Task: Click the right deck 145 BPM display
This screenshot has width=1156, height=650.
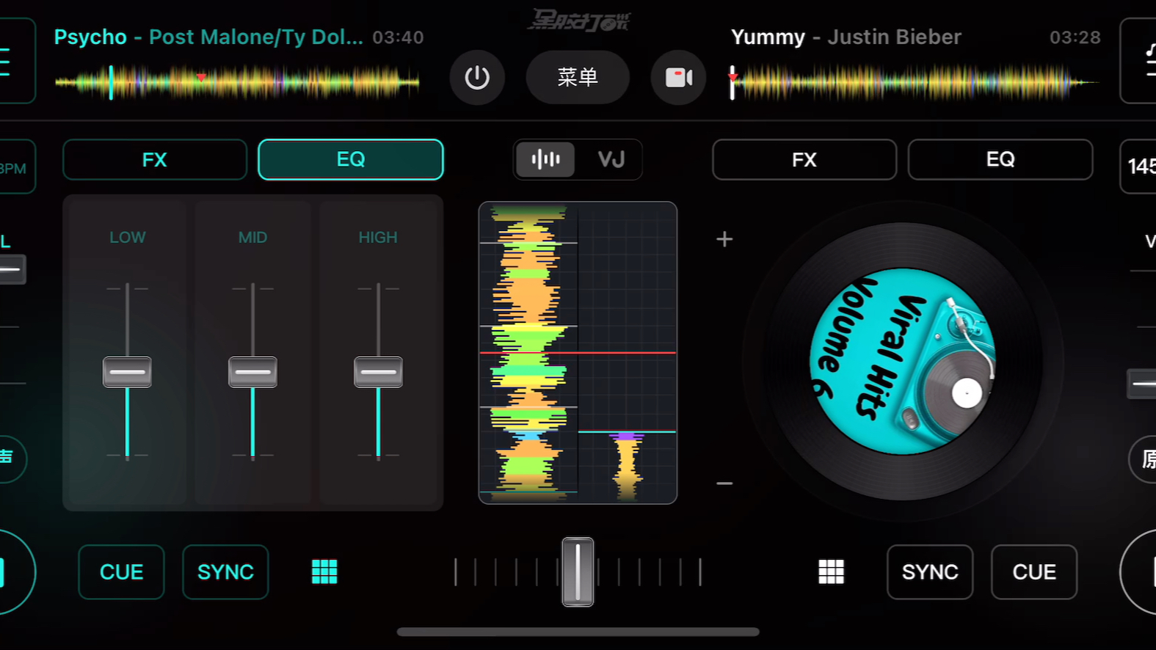Action: 1138,167
